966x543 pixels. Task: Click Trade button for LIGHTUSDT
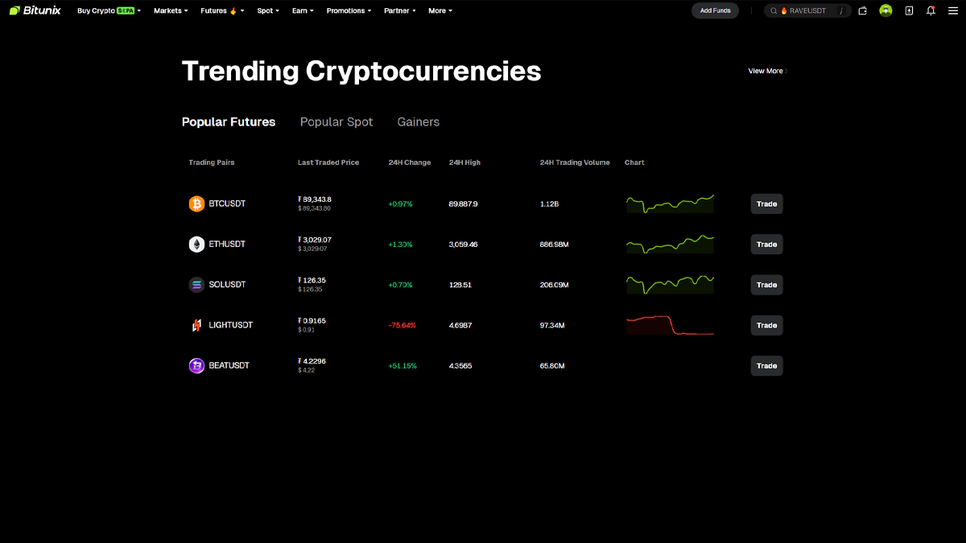tap(766, 326)
